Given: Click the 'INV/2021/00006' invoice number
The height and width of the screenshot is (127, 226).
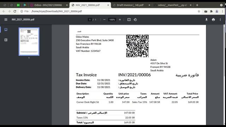Looking at the screenshot, I should 135,75.
